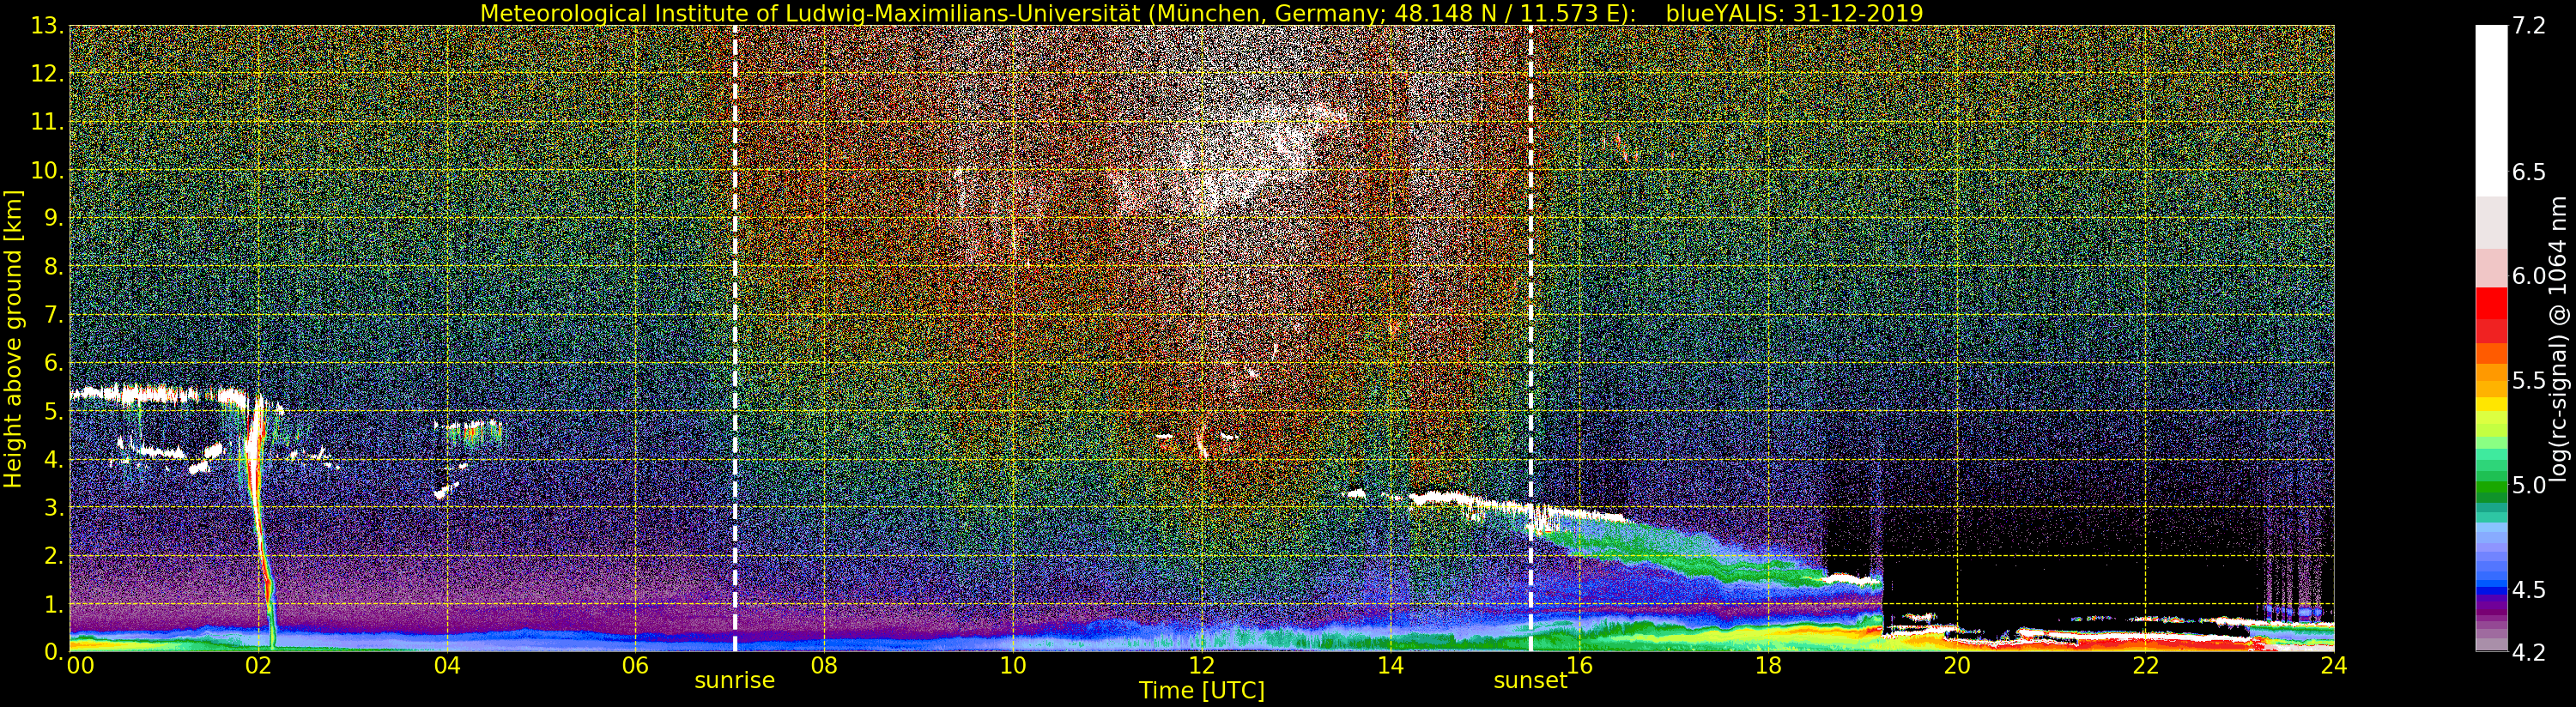Click the 'Height above ground [km]' axis label
The height and width of the screenshot is (707, 2576).
(13, 339)
